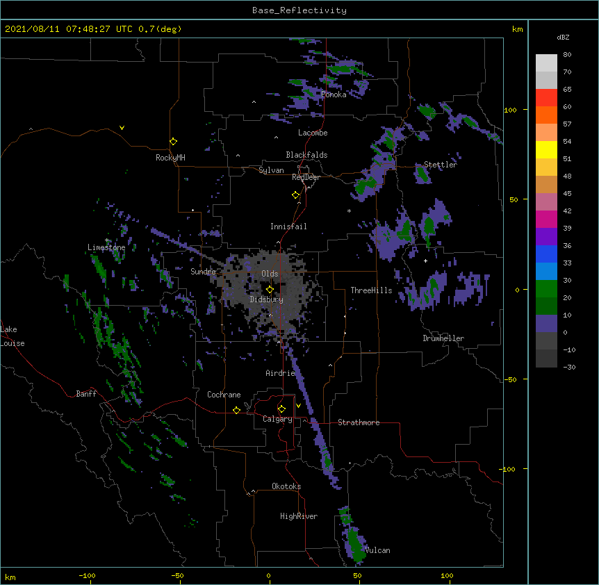Click the white asterisk above Limestone label
This screenshot has height=585, width=599.
107,240
